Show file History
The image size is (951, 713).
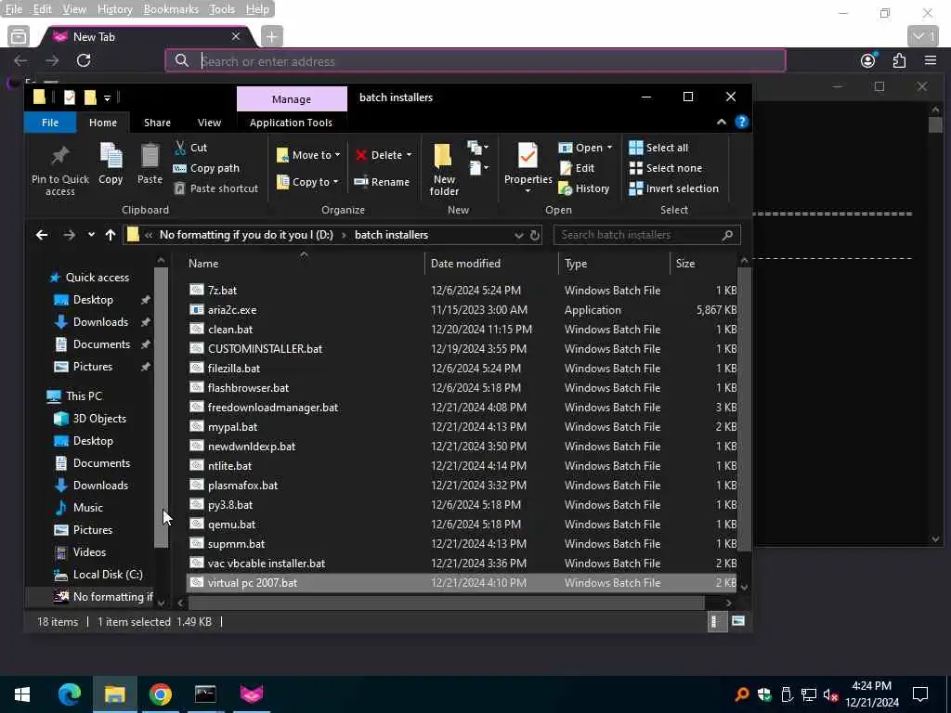point(584,188)
